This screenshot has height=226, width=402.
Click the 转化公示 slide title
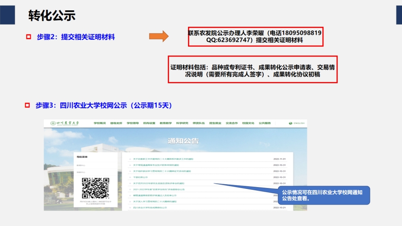[x=52, y=16]
